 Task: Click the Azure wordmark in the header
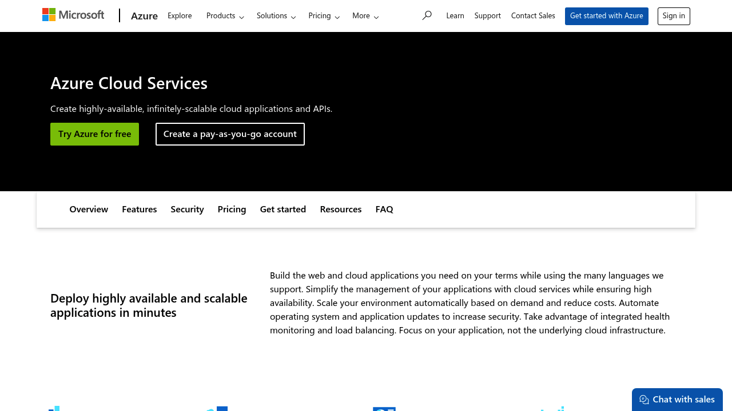click(144, 16)
